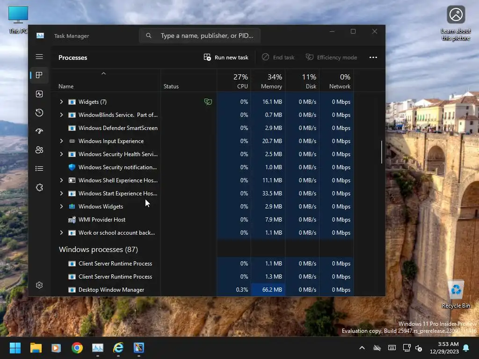
Task: Select Windows Defender SmartScreen process
Action: pos(118,128)
